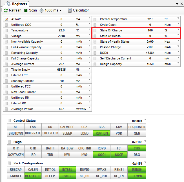Click the QEN control status bit

click(x=137, y=133)
